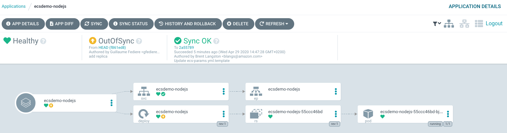This screenshot has width=507, height=133.
Task: Select the ecsdemo-nodejs application root icon
Action: pos(26,103)
